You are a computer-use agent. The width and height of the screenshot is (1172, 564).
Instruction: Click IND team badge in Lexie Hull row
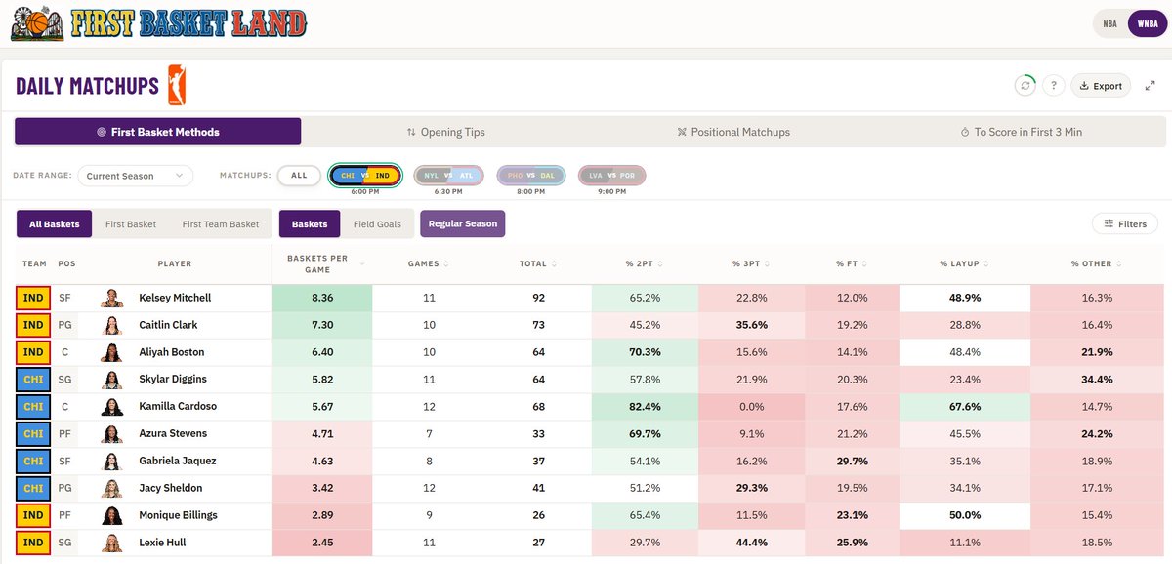coord(33,543)
